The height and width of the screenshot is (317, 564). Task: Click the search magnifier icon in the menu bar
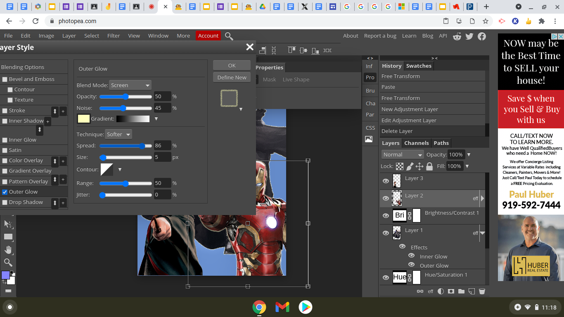click(229, 36)
